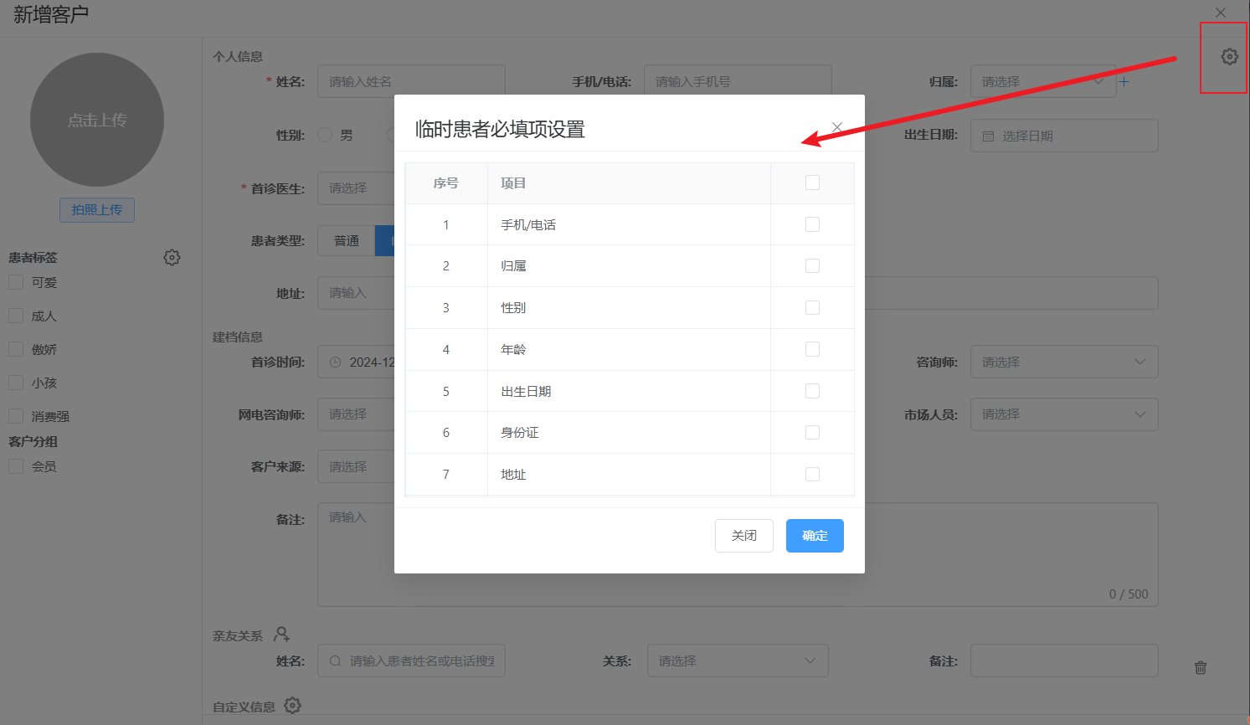Delete the relative row with trash icon
1250x725 pixels.
pyautogui.click(x=1201, y=667)
